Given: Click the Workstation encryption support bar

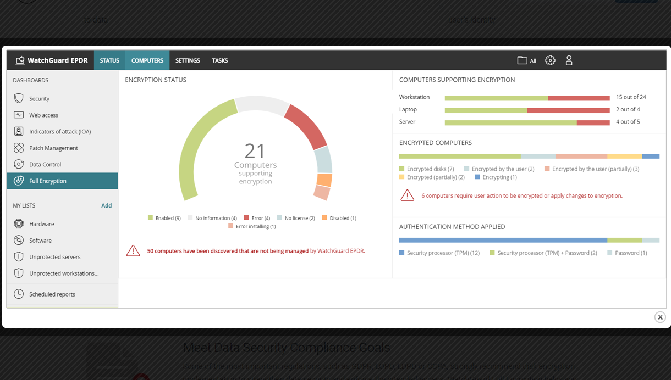Looking at the screenshot, I should click(x=527, y=98).
